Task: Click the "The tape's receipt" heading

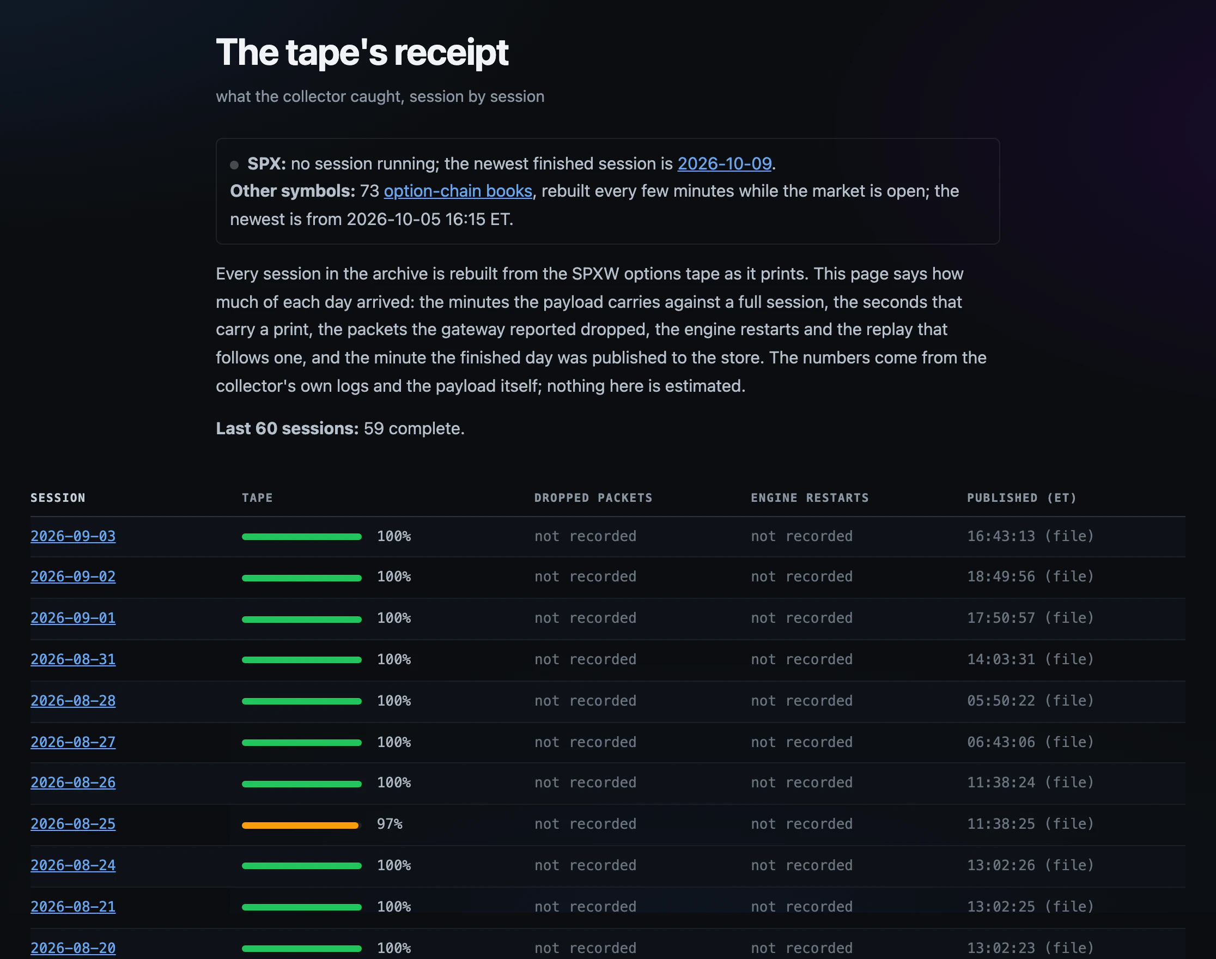Action: click(x=362, y=53)
